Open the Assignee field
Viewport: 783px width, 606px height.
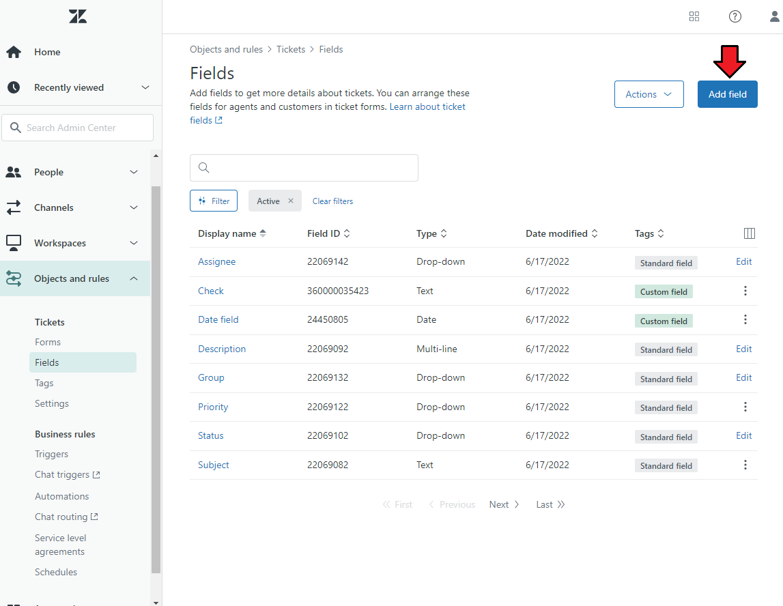click(216, 261)
